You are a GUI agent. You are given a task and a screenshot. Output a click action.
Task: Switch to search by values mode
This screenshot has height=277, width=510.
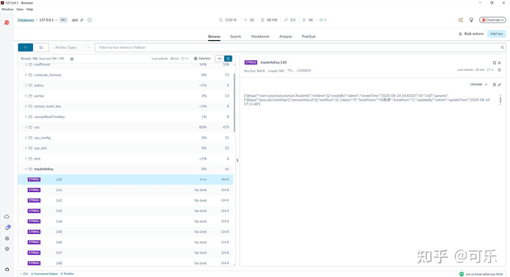coord(41,47)
